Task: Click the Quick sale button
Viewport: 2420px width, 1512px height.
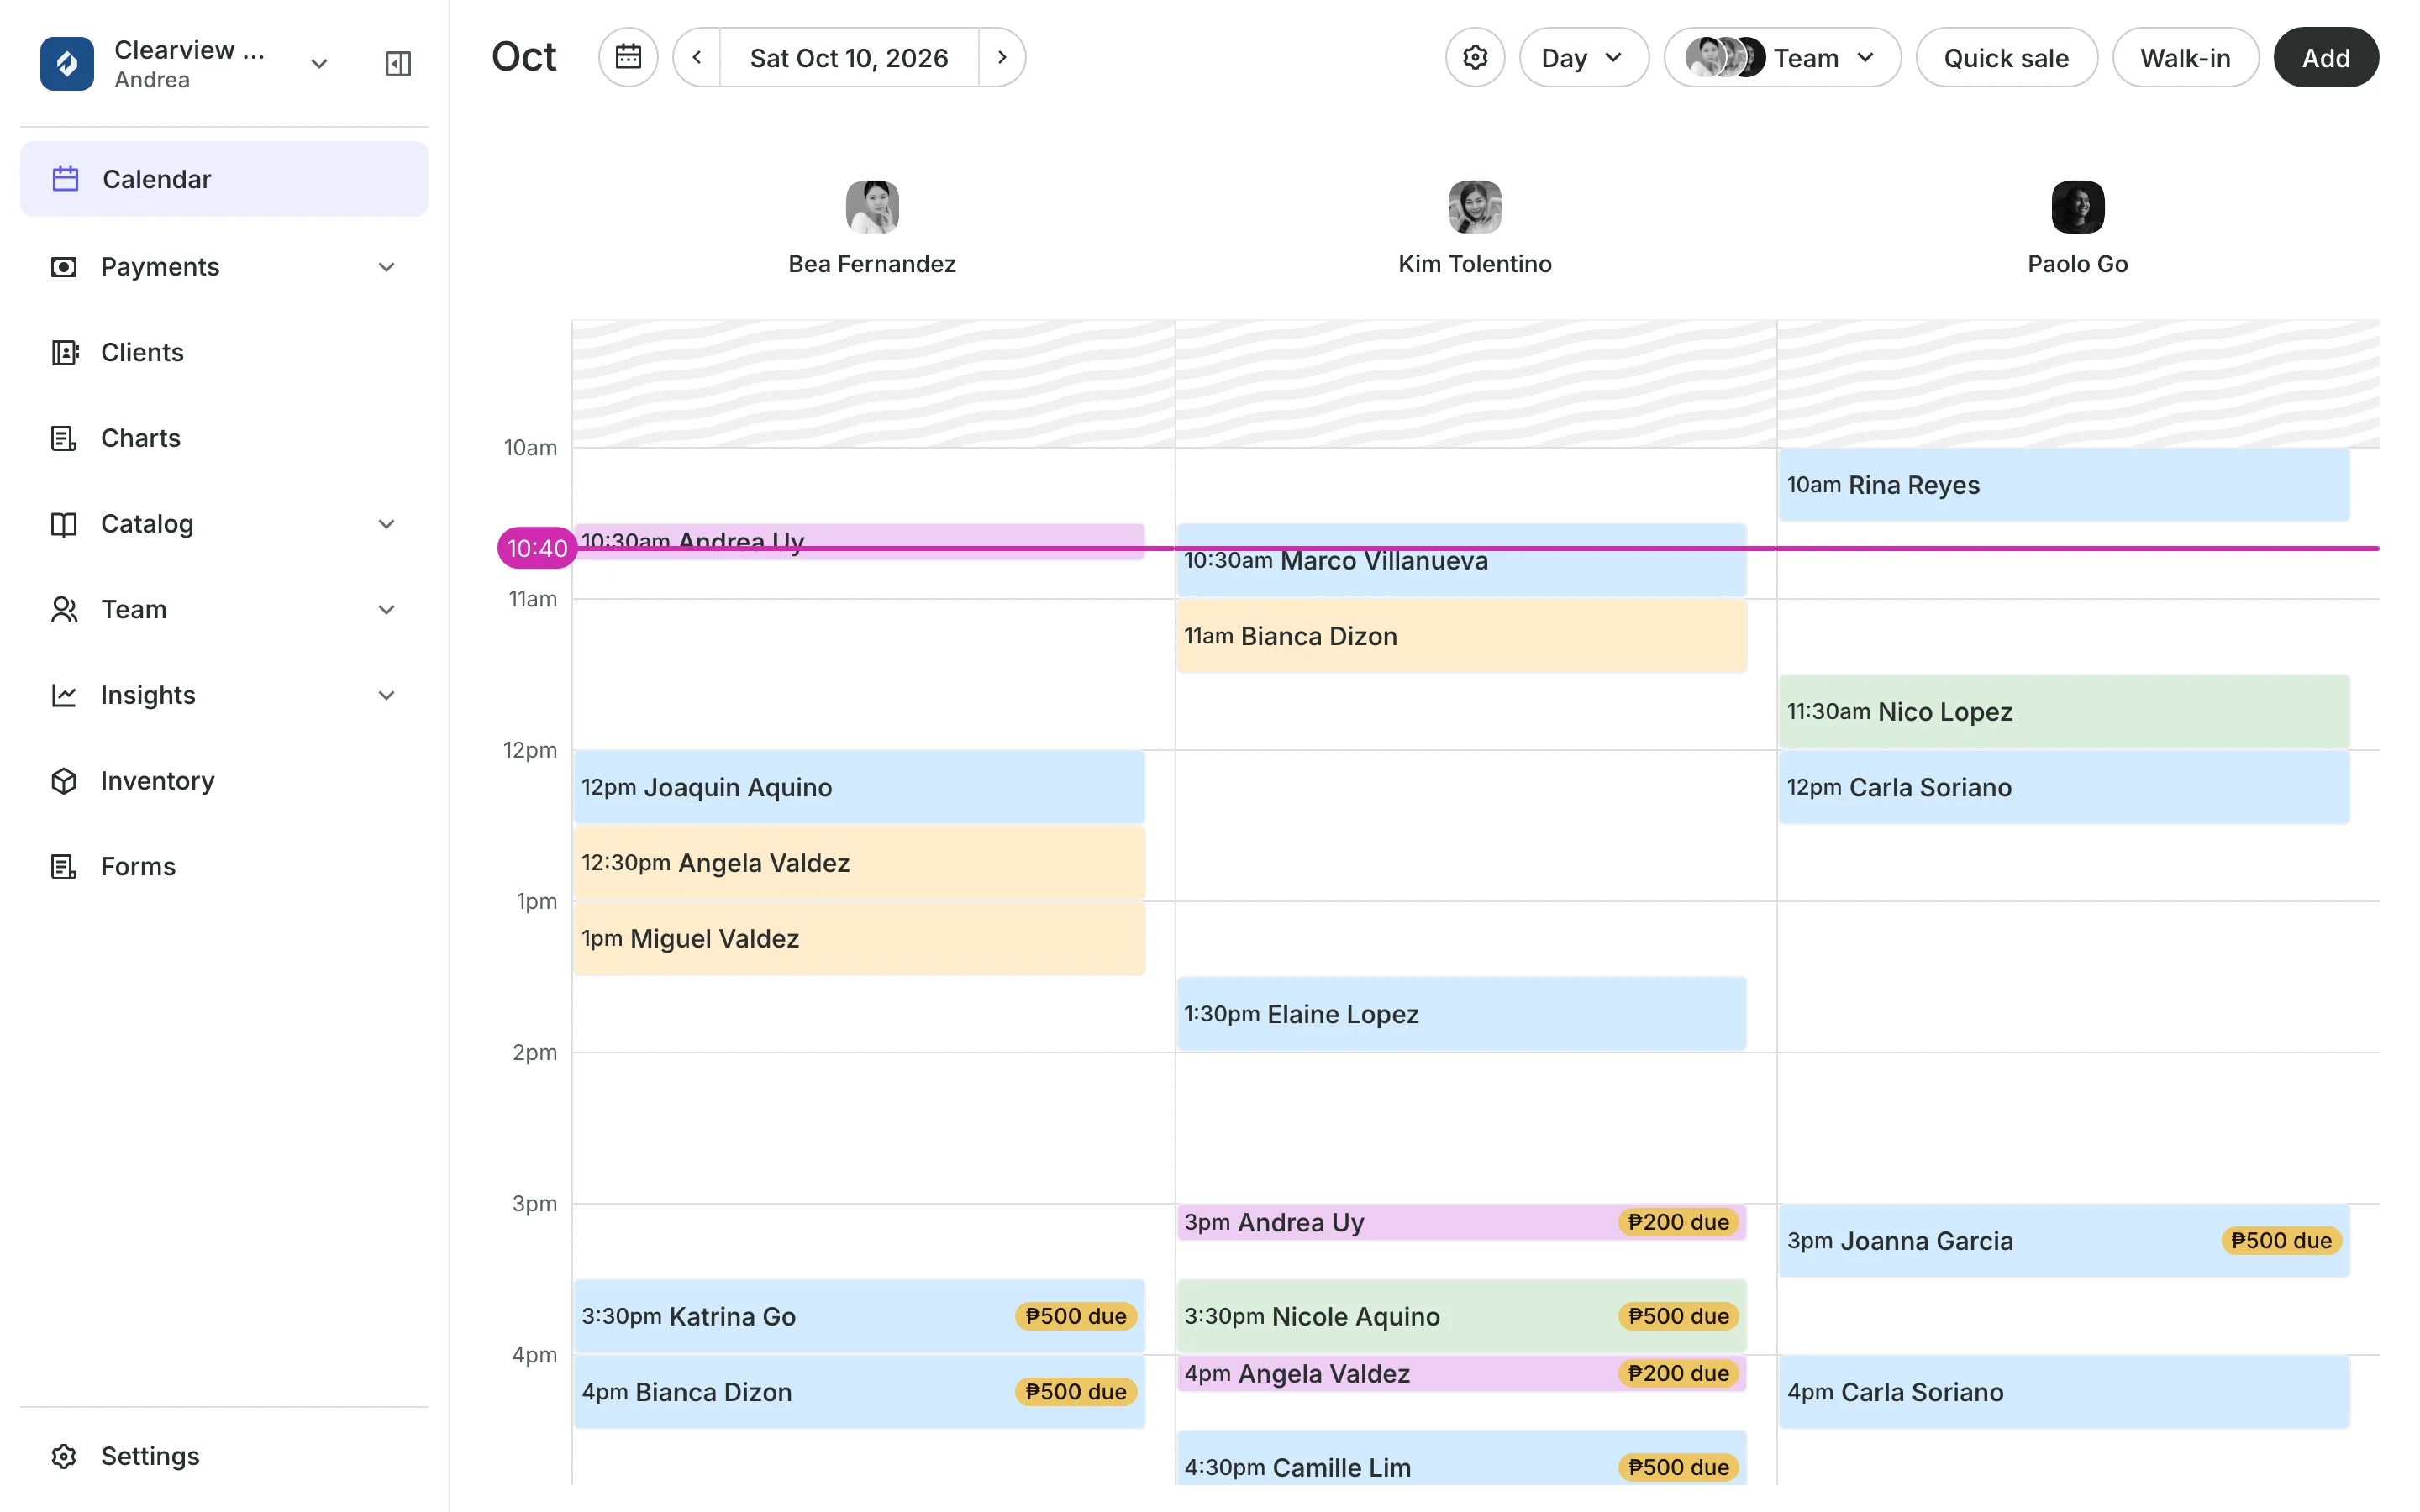Action: pos(2006,57)
